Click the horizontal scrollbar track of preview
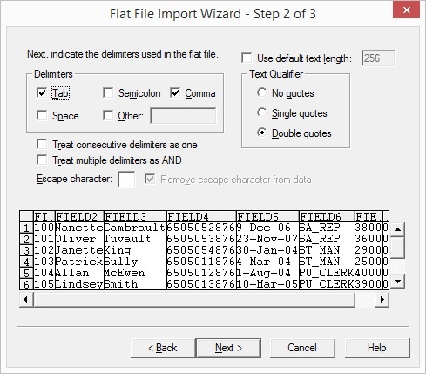Viewport: 426px width, 374px height. click(x=365, y=299)
